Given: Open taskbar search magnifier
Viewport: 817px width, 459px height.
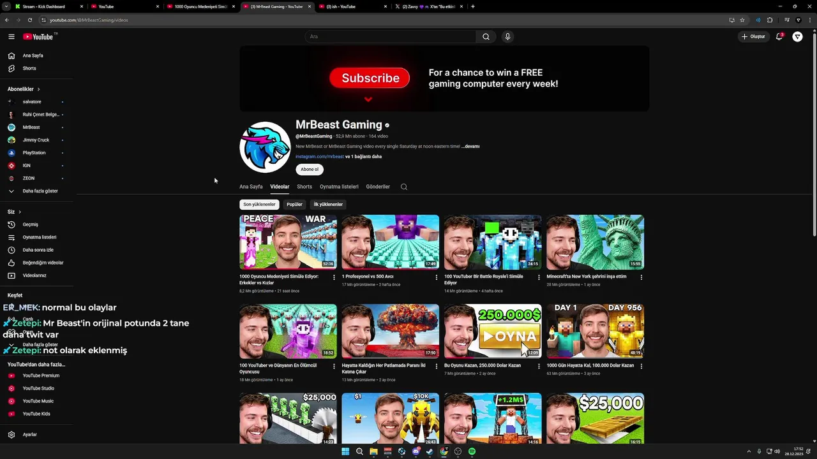Looking at the screenshot, I should pos(359,451).
